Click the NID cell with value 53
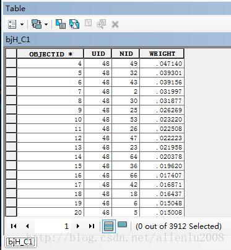This screenshot has width=231, height=250. (126, 119)
